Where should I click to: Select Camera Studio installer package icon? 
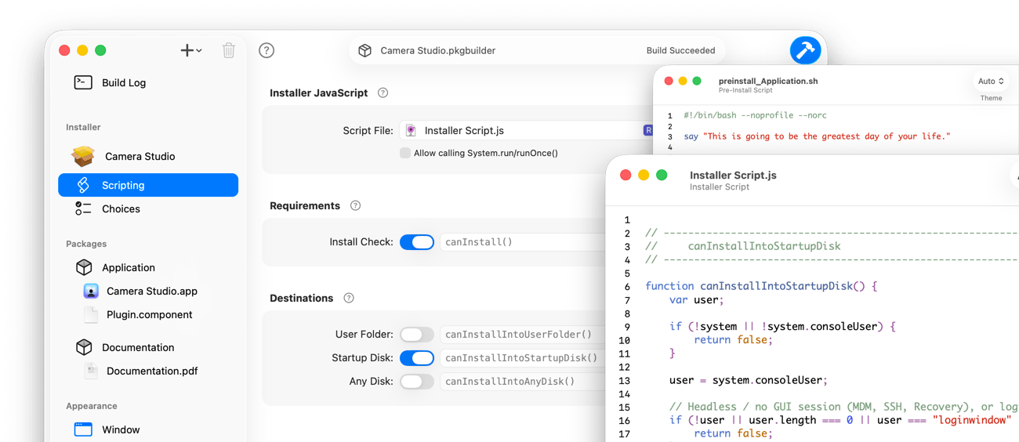(83, 156)
